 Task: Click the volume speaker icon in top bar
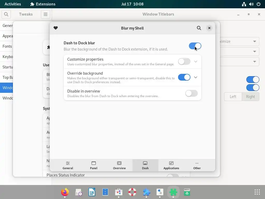click(x=251, y=4)
